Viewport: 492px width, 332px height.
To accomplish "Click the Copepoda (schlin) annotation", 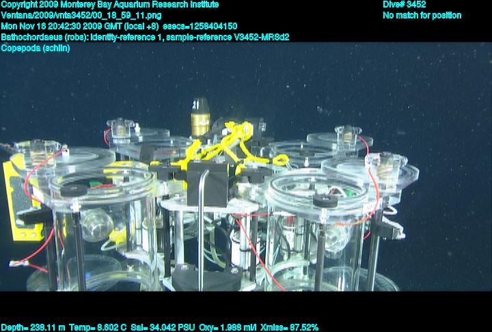I will pyautogui.click(x=36, y=49).
